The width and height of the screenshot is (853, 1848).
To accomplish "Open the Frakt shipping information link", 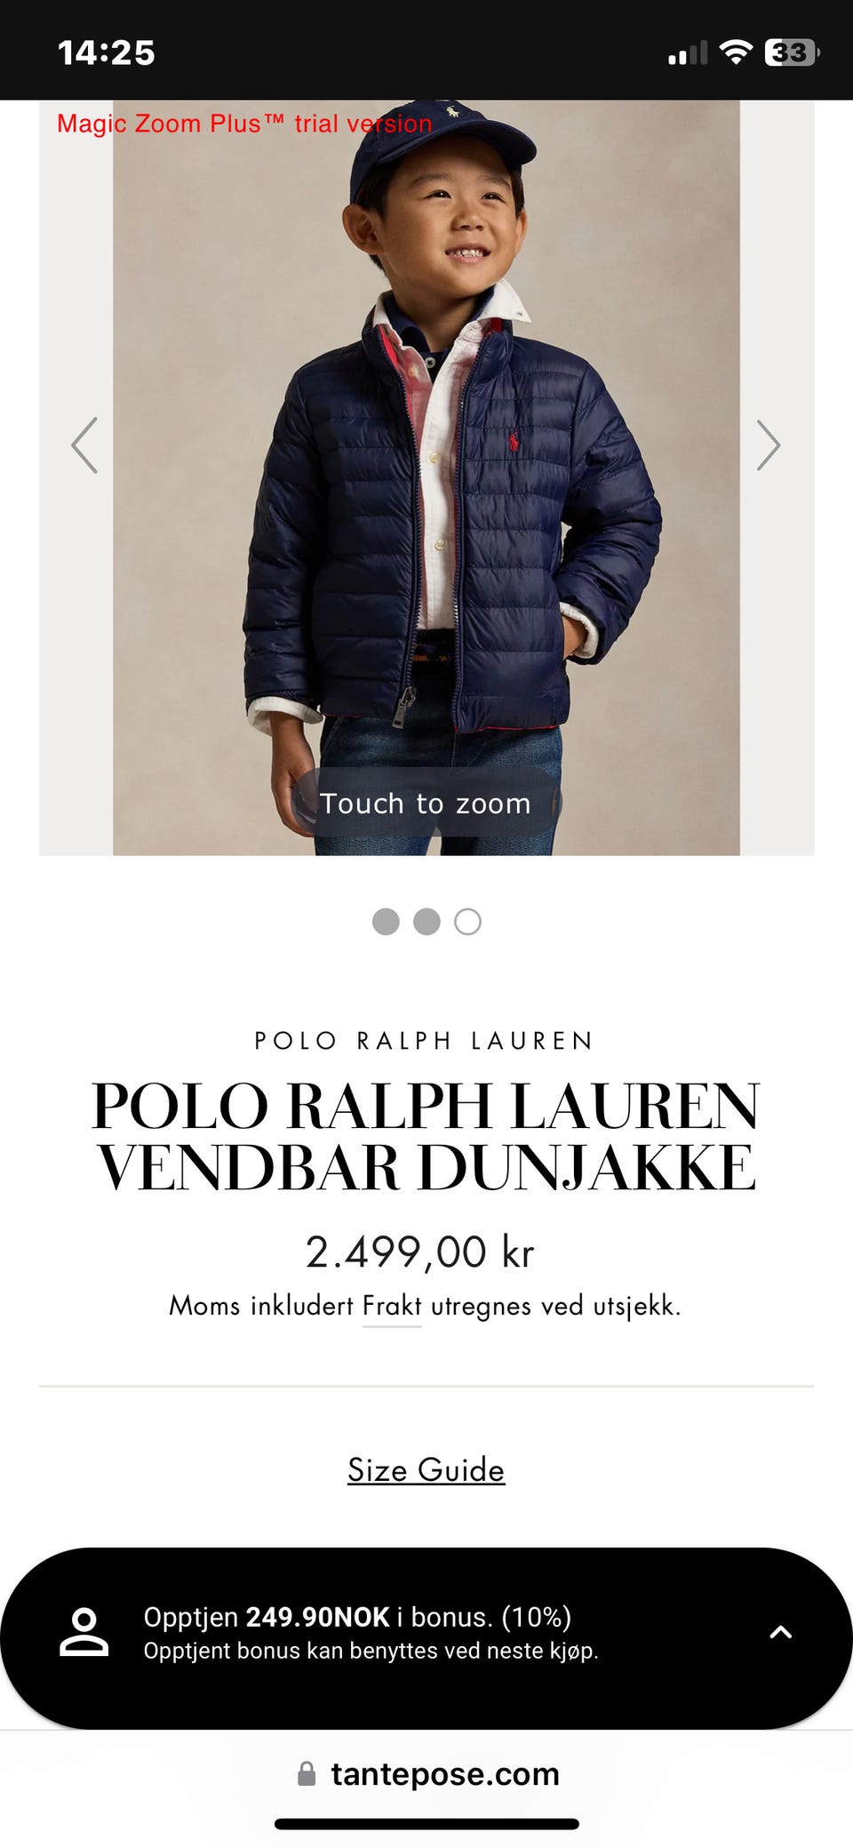I will 392,1306.
